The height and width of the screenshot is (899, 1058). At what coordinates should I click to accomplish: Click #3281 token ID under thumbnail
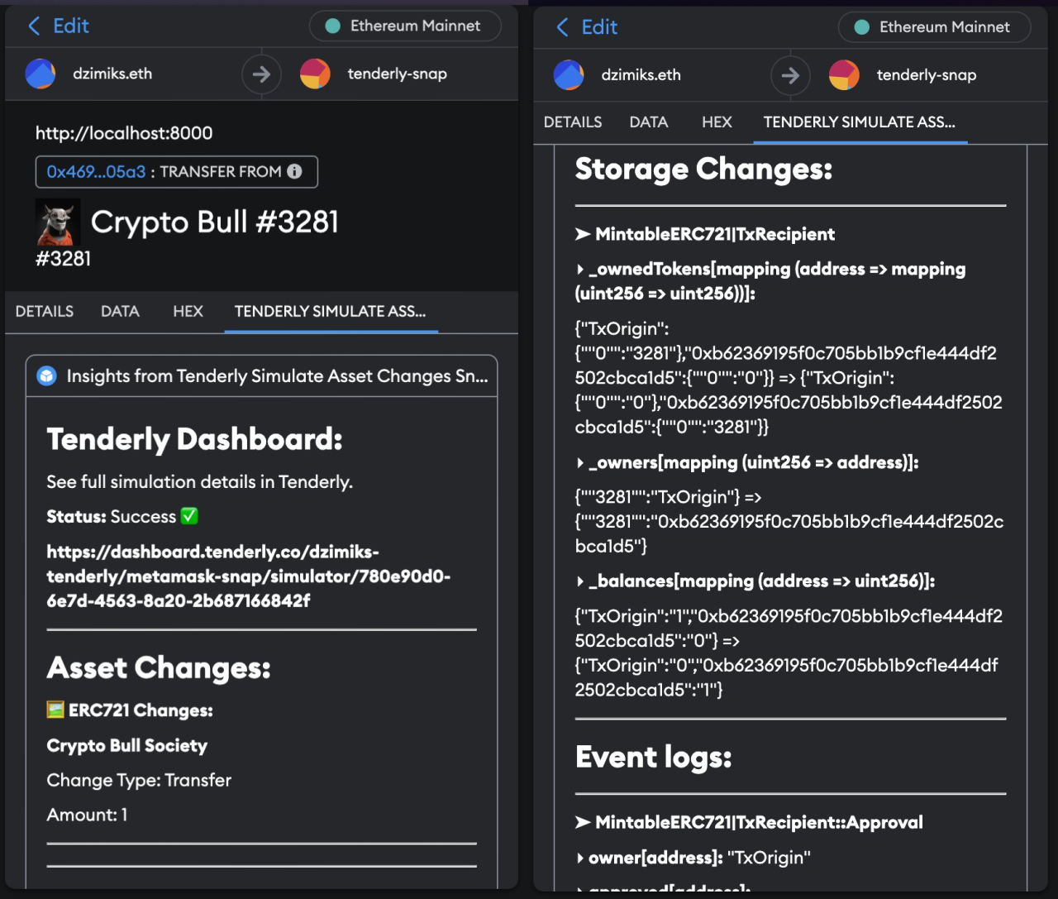tap(63, 259)
